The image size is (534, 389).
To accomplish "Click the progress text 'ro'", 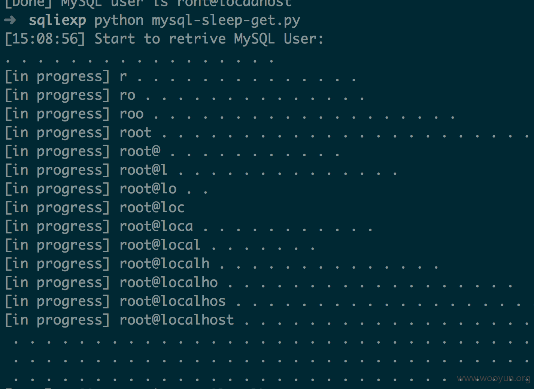I will pos(128,96).
